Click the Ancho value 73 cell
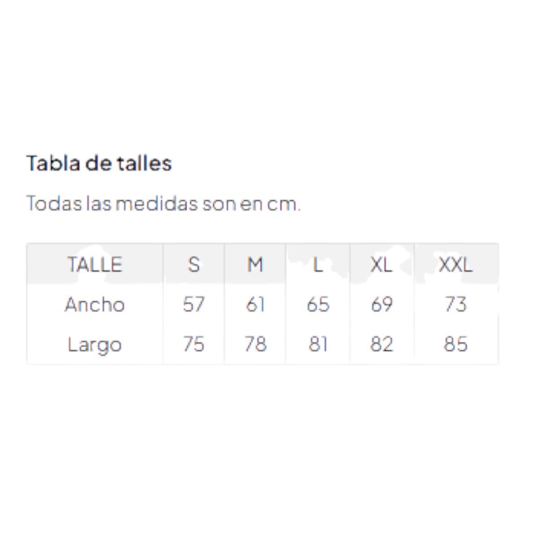This screenshot has width=539, height=539. [x=455, y=305]
